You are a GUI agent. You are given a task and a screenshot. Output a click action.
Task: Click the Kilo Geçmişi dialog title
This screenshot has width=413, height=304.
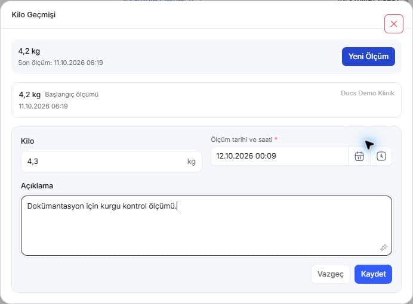[x=33, y=15]
